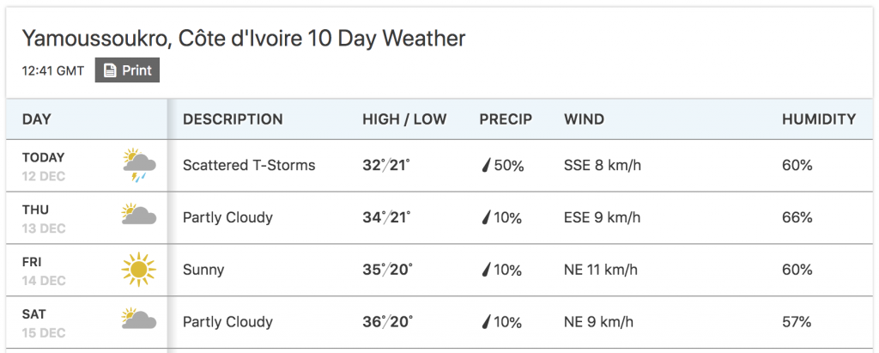879x353 pixels.
Task: Click the raindrop icon in Friday's row
Action: click(486, 270)
